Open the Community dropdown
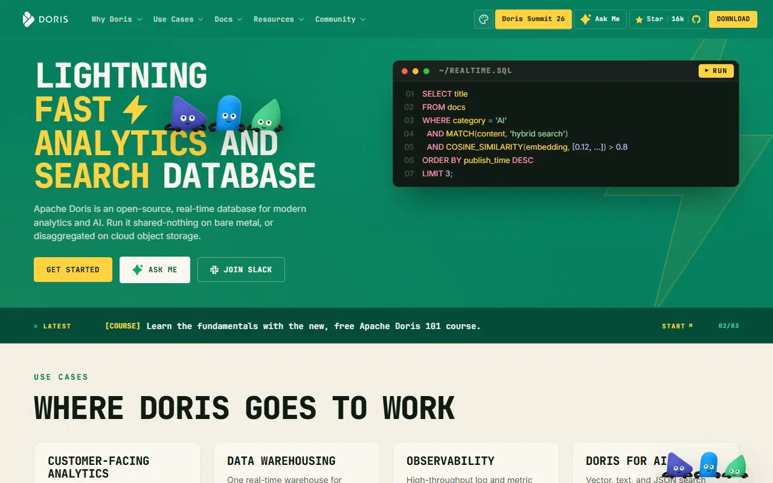 (341, 19)
